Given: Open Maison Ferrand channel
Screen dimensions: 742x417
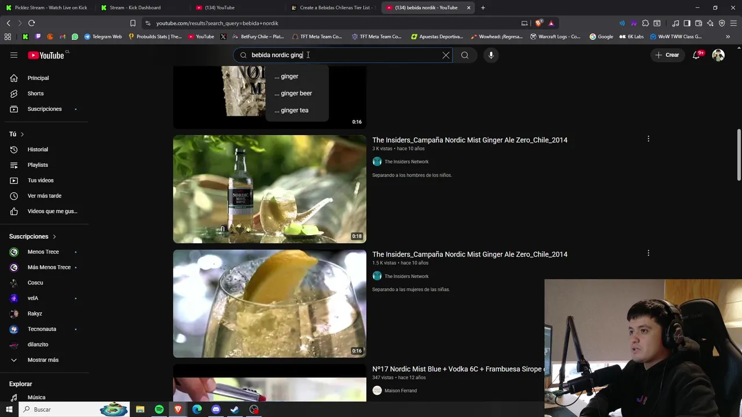Looking at the screenshot, I should [x=401, y=390].
